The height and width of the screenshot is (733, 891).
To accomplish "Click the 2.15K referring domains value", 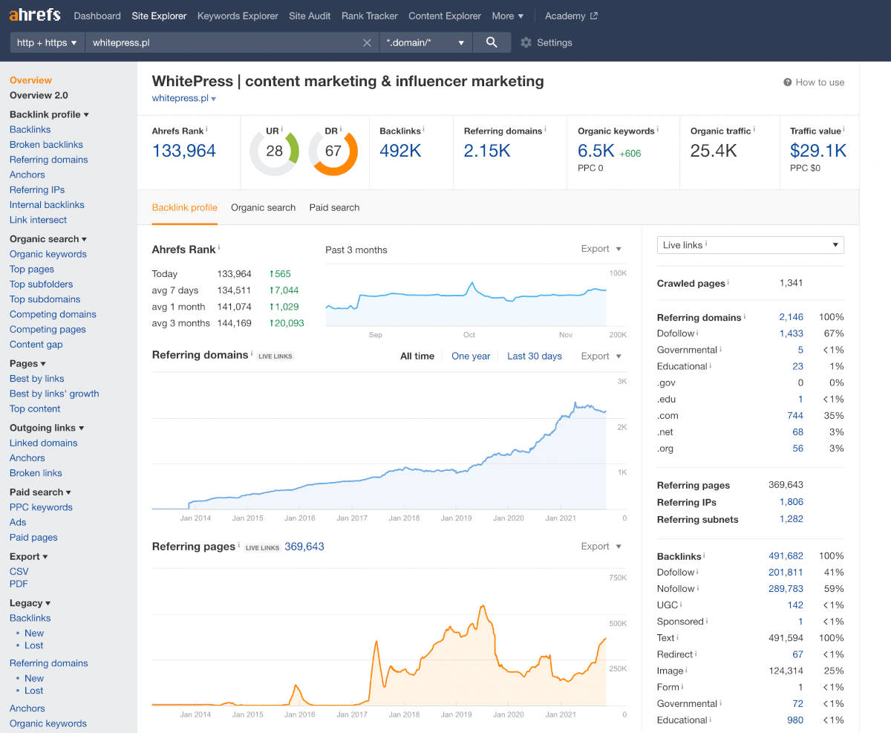I will coord(487,151).
